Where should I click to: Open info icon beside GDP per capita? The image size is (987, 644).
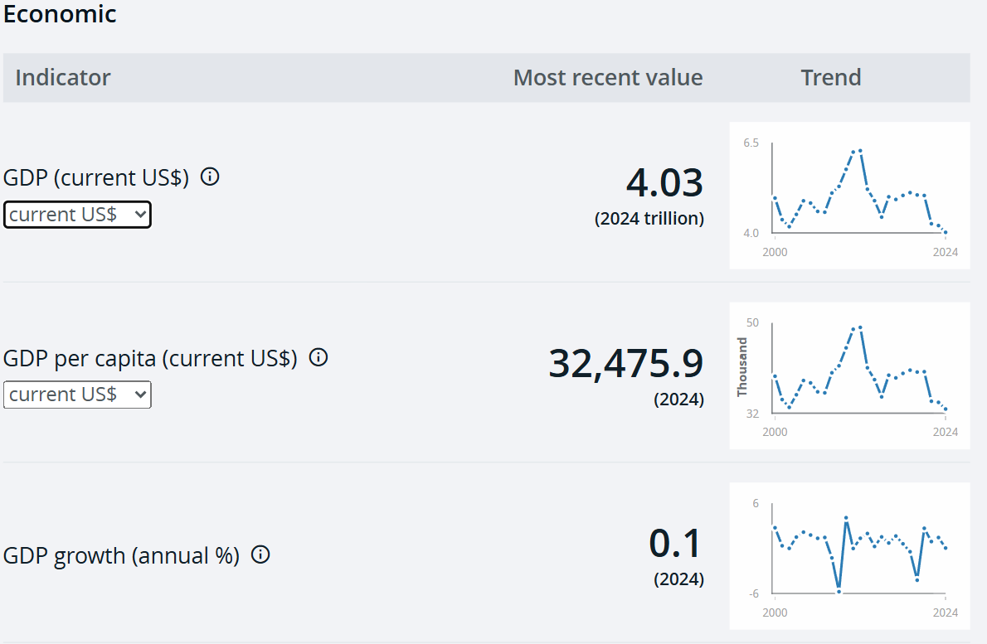(318, 357)
